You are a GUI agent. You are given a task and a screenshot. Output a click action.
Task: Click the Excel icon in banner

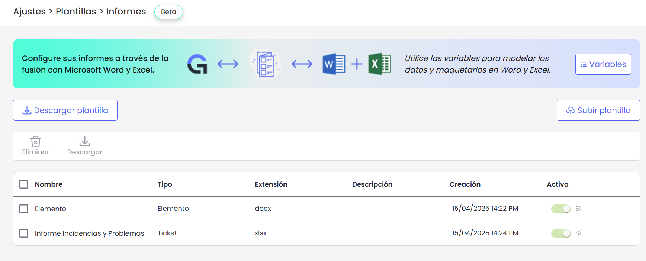379,64
